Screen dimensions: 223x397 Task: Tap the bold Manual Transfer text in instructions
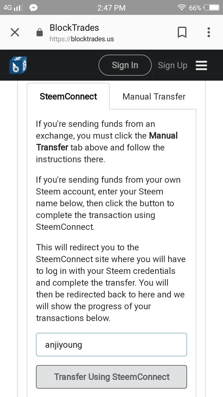[x=107, y=141]
